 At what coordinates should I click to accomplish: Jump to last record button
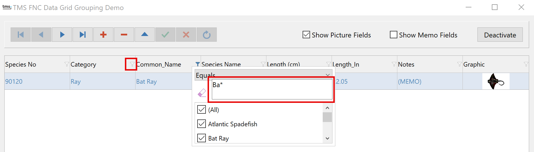(x=83, y=35)
